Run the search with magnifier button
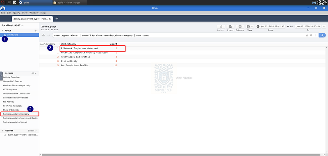The height and width of the screenshot is (156, 328). click(x=322, y=35)
